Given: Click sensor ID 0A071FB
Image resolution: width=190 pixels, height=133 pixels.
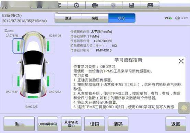Looking at the screenshot, I should click(x=12, y=36).
